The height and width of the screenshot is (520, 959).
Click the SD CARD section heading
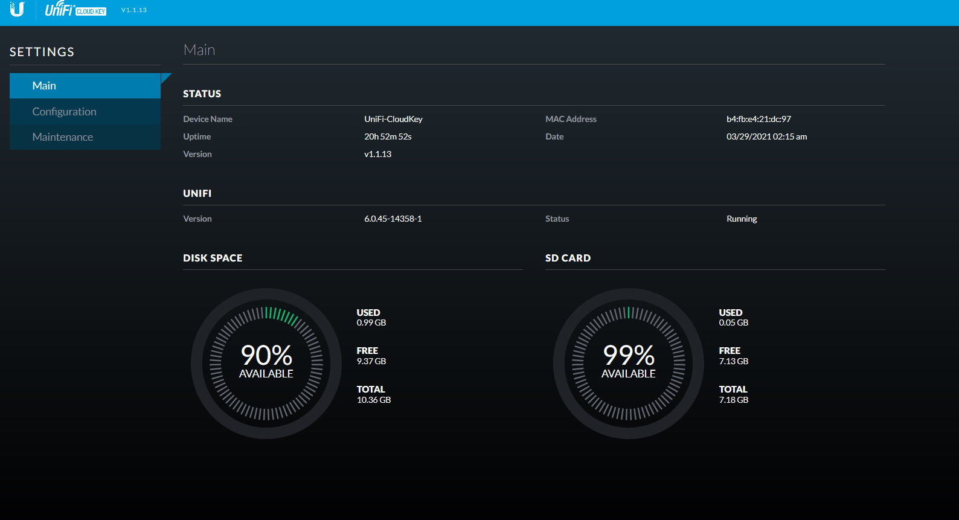(568, 258)
